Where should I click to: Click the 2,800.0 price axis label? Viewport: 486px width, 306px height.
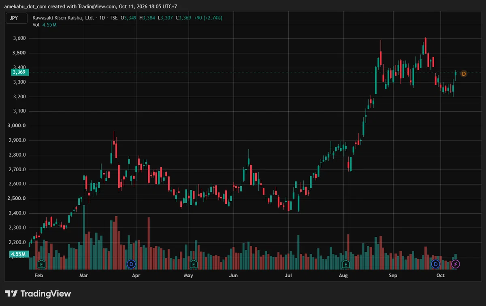(x=17, y=155)
